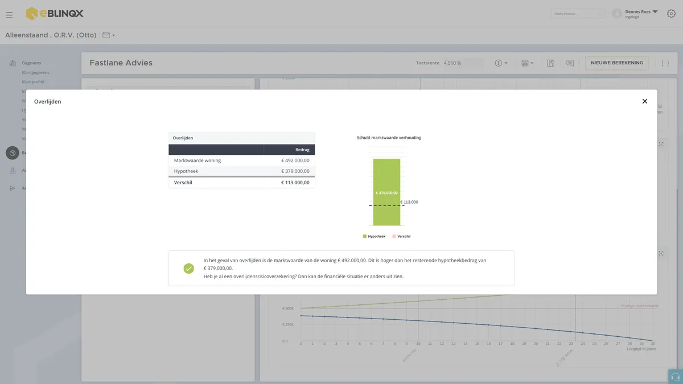Click the Hypotheek legend swatch
The height and width of the screenshot is (384, 683).
(x=365, y=236)
